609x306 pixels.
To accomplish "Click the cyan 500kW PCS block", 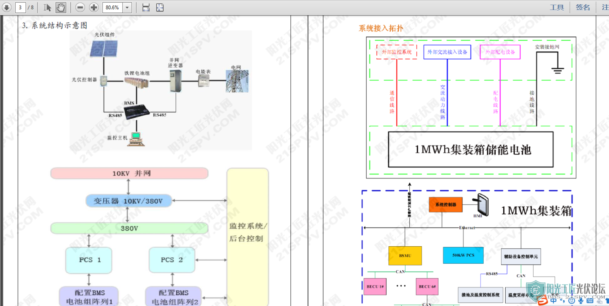I will 463,255.
